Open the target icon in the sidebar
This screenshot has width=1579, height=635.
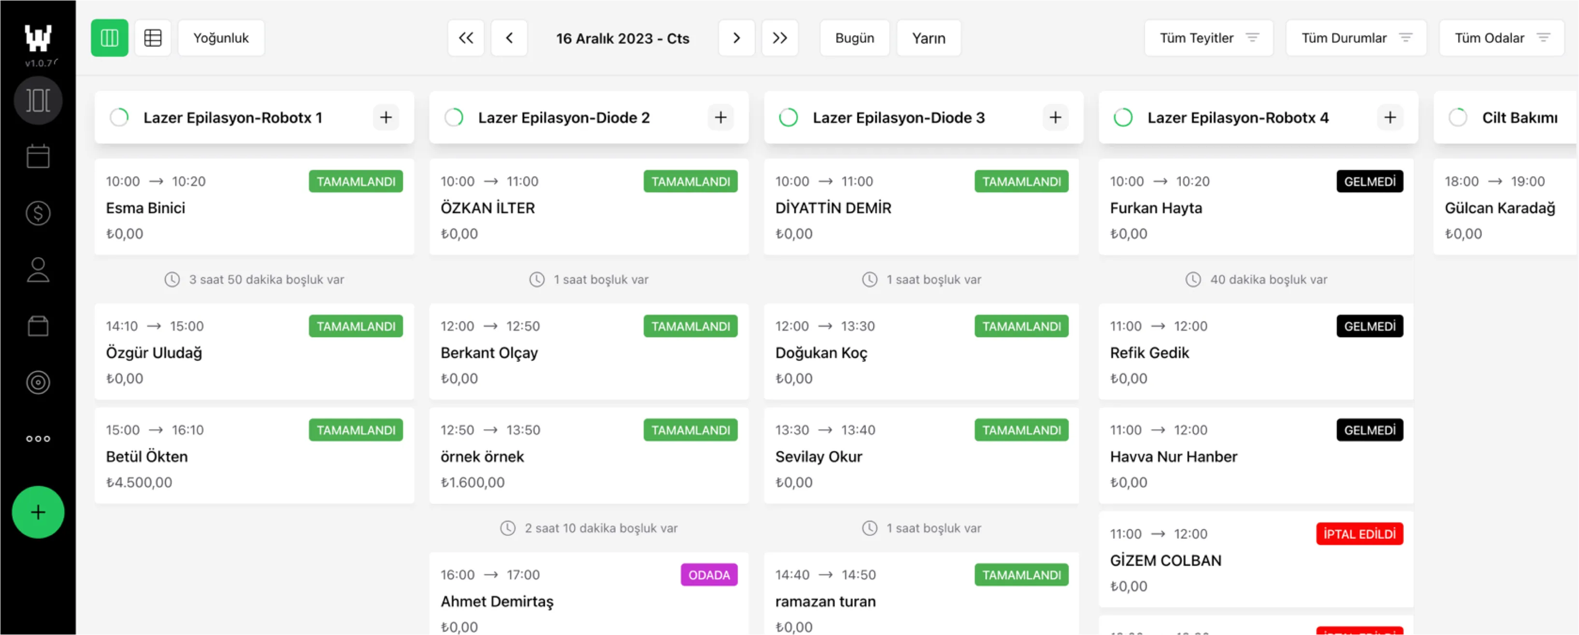pyautogui.click(x=38, y=382)
